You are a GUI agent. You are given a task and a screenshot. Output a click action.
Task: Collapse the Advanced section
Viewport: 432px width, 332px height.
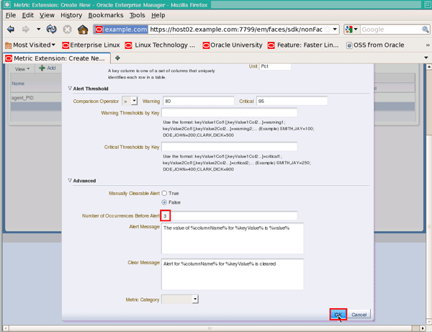70,180
